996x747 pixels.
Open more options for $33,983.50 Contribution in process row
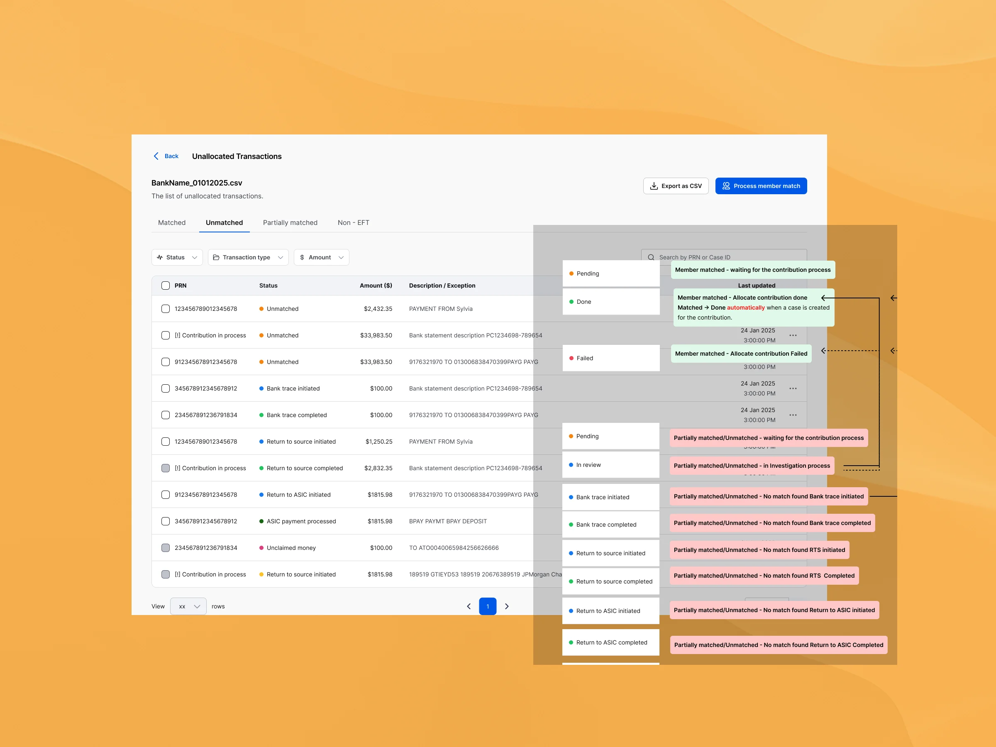pos(793,335)
